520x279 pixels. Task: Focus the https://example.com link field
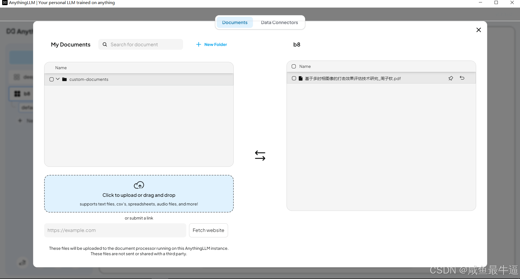(115, 230)
